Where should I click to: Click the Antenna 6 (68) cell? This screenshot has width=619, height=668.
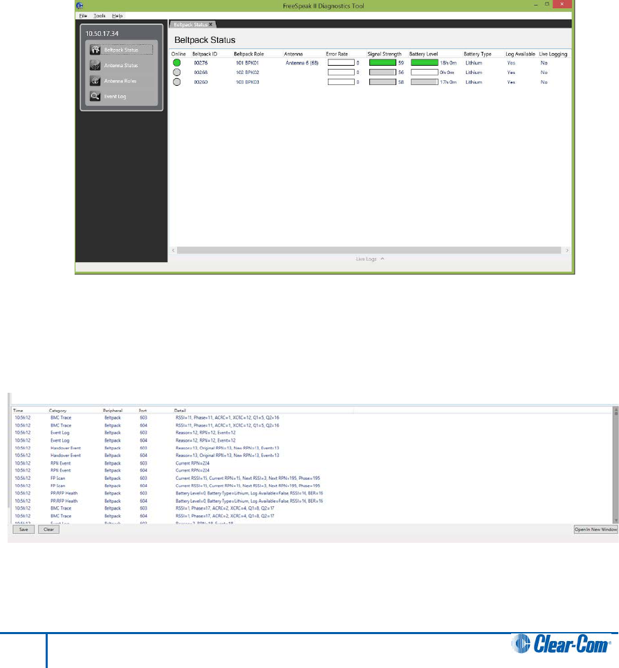click(302, 63)
